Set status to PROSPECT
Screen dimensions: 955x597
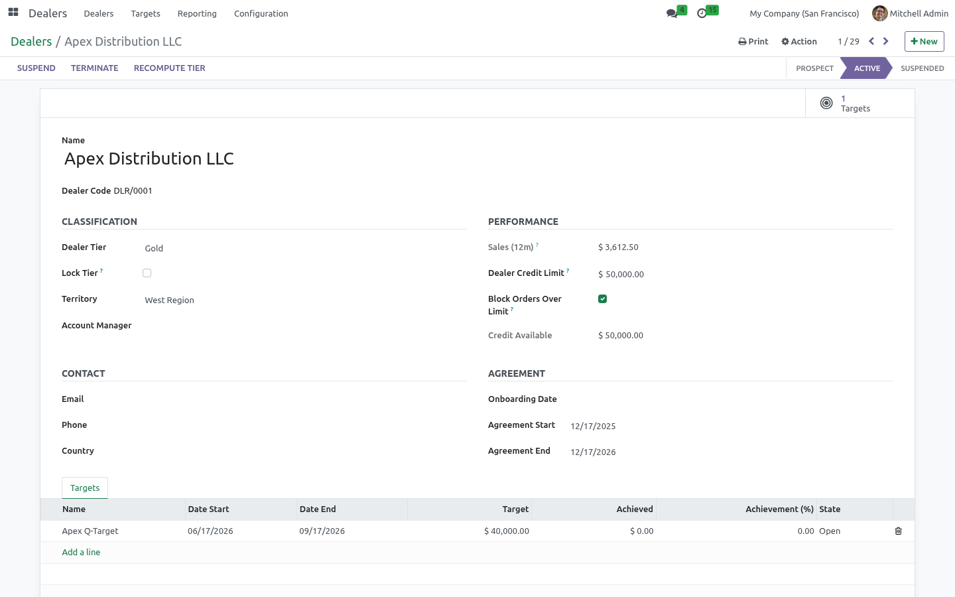point(814,68)
